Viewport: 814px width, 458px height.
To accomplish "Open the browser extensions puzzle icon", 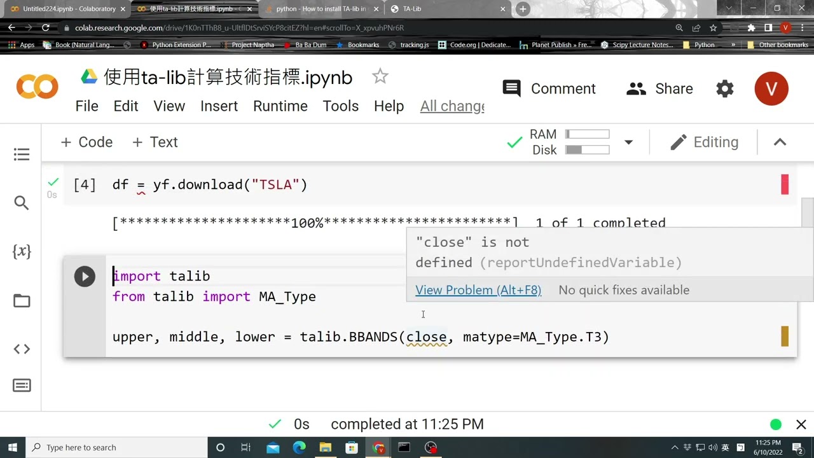I will 751,28.
